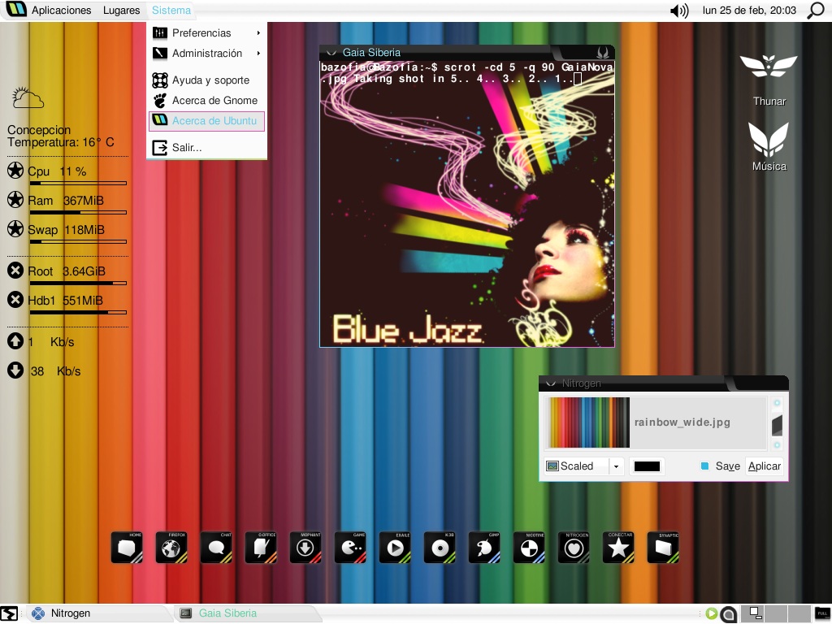Launch Nicotine from the dock

[529, 547]
